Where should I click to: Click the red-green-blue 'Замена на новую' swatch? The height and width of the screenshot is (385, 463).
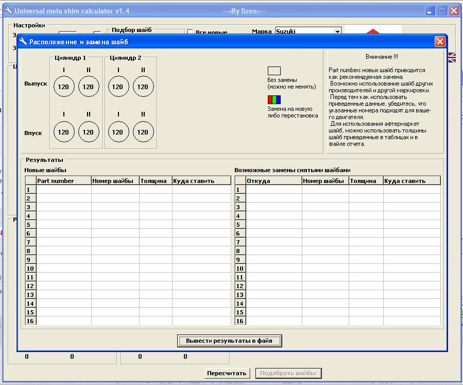click(x=274, y=99)
